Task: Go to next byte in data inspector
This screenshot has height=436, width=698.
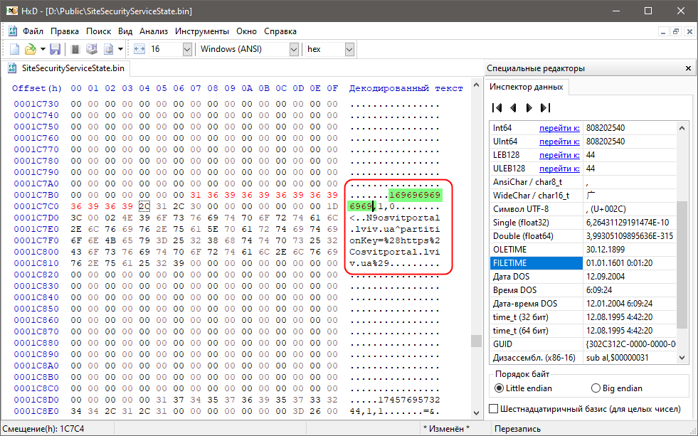Action: 529,107
